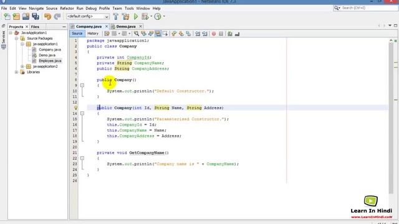Open the Help menu
Screen dimensions: 399x224
point(156,8)
